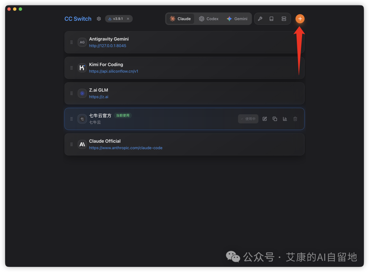
Task: Minimize the window with the yellow button
Action: (x=15, y=9)
